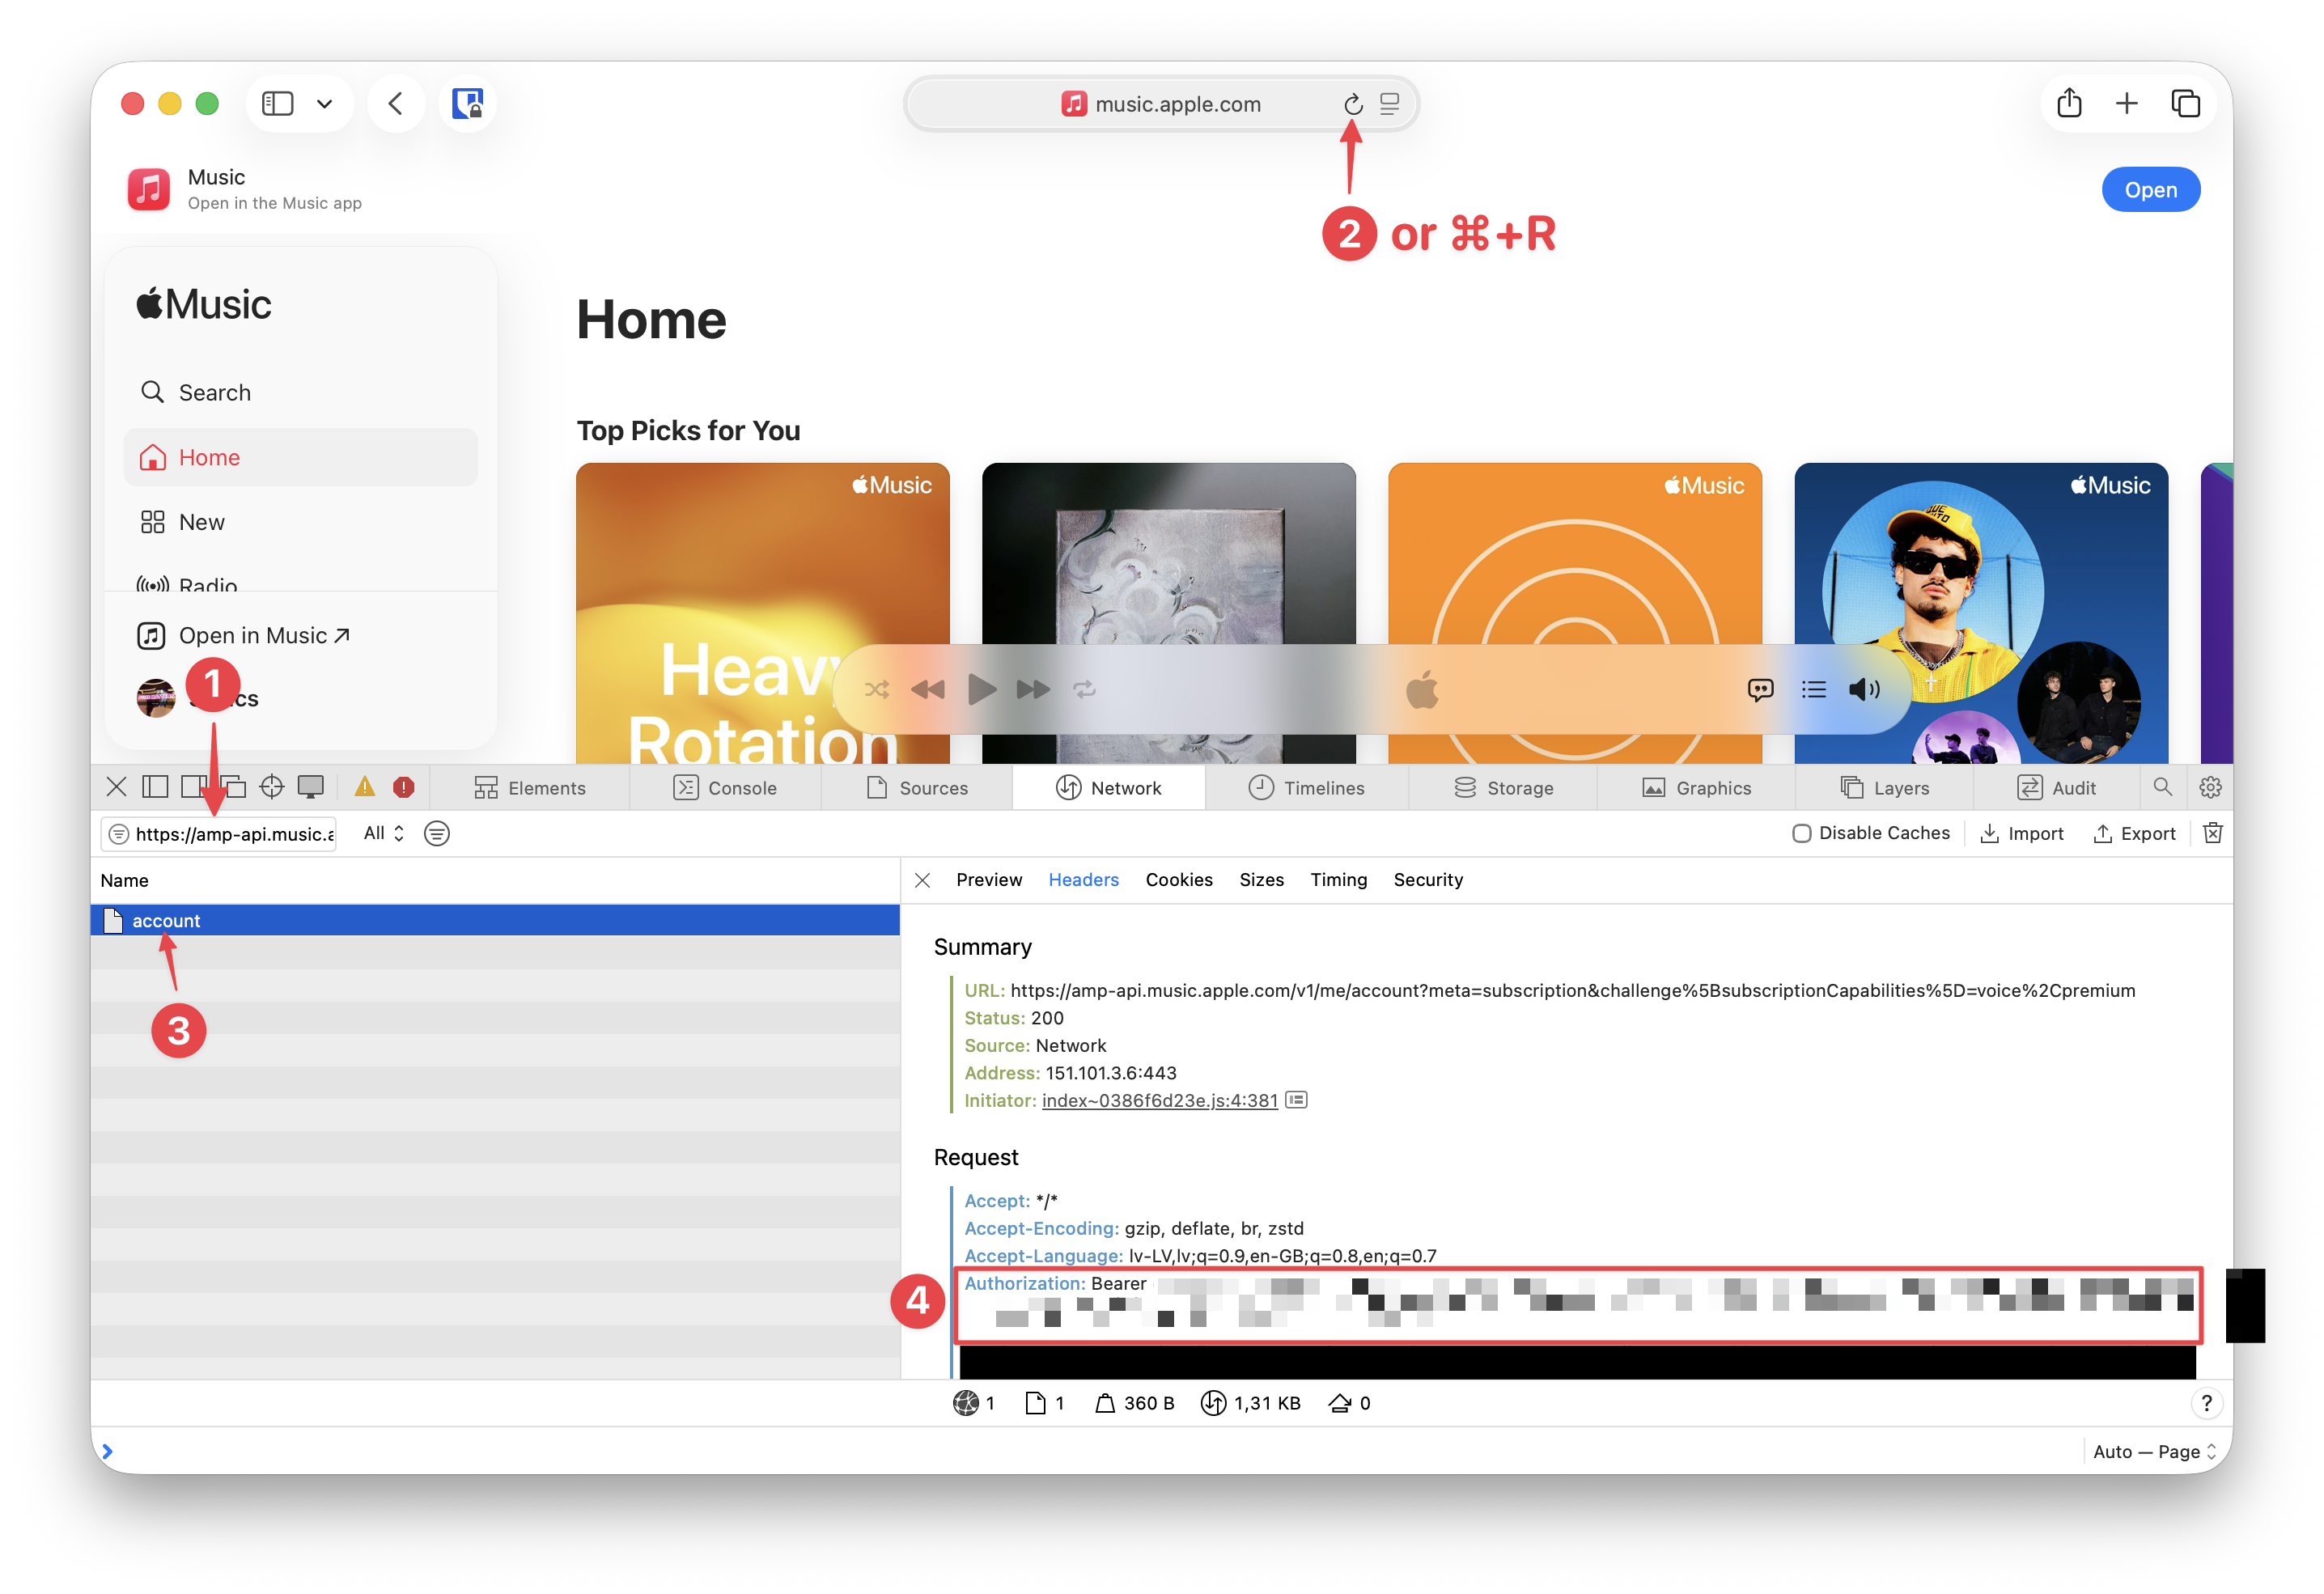Viewport: 2324px width, 1594px height.
Task: Show lyrics from the player bar
Action: (x=1761, y=689)
